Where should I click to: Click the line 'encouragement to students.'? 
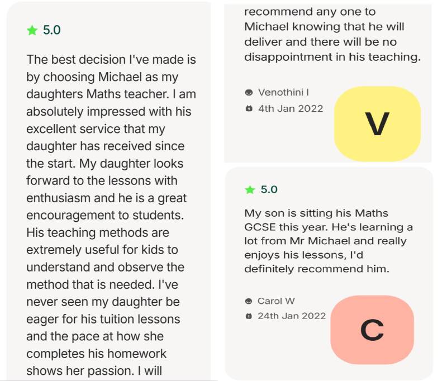tap(105, 216)
